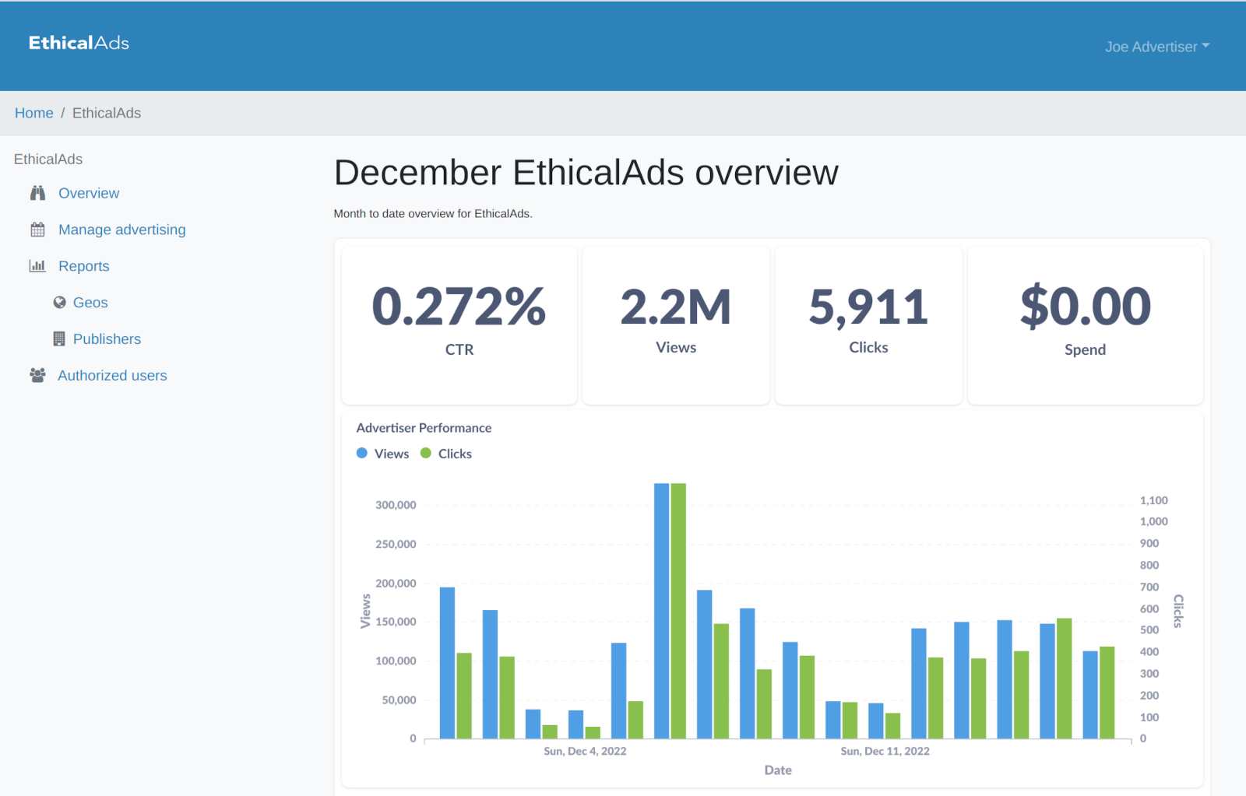This screenshot has width=1246, height=796.
Task: Click the green Clicks legend dot
Action: click(x=426, y=453)
